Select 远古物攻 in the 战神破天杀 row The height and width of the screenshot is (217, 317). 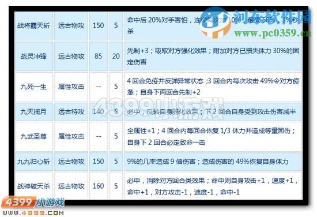(x=71, y=186)
